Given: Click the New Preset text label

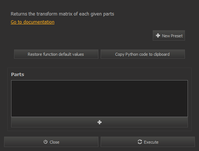Looking at the screenshot, I should coord(172,36).
